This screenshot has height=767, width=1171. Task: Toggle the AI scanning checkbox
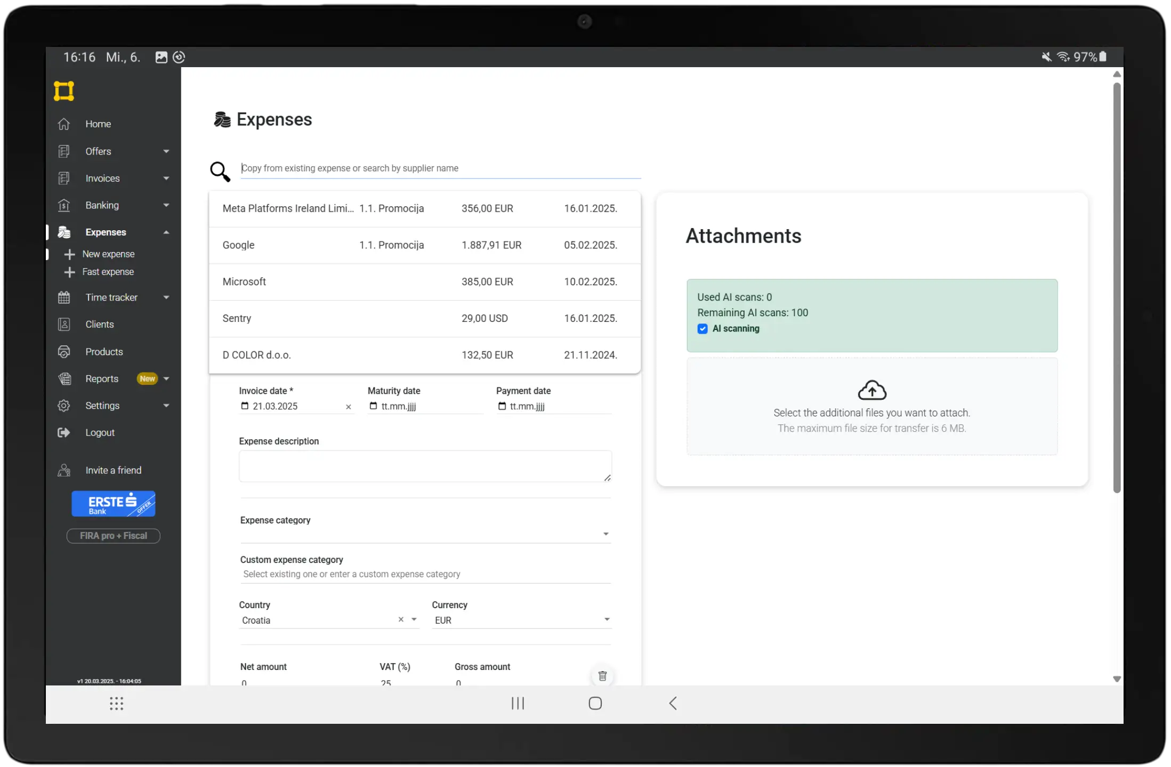pos(702,329)
